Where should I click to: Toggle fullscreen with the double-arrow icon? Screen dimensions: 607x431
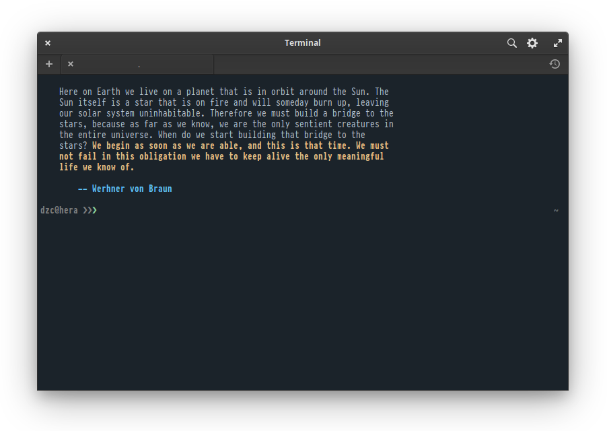coord(558,42)
